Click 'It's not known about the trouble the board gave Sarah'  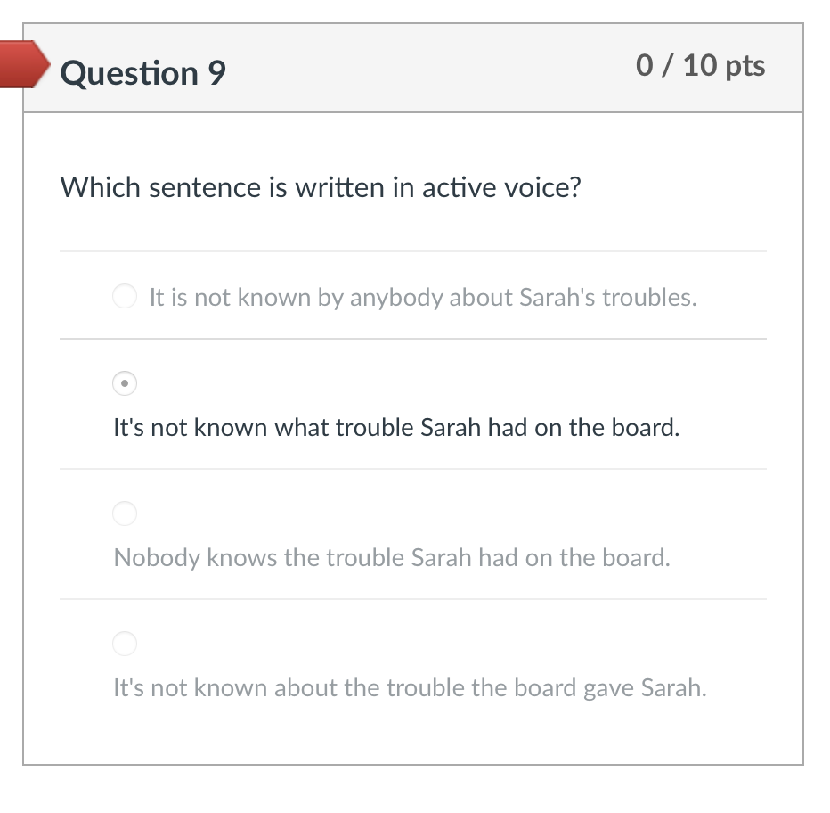[408, 687]
